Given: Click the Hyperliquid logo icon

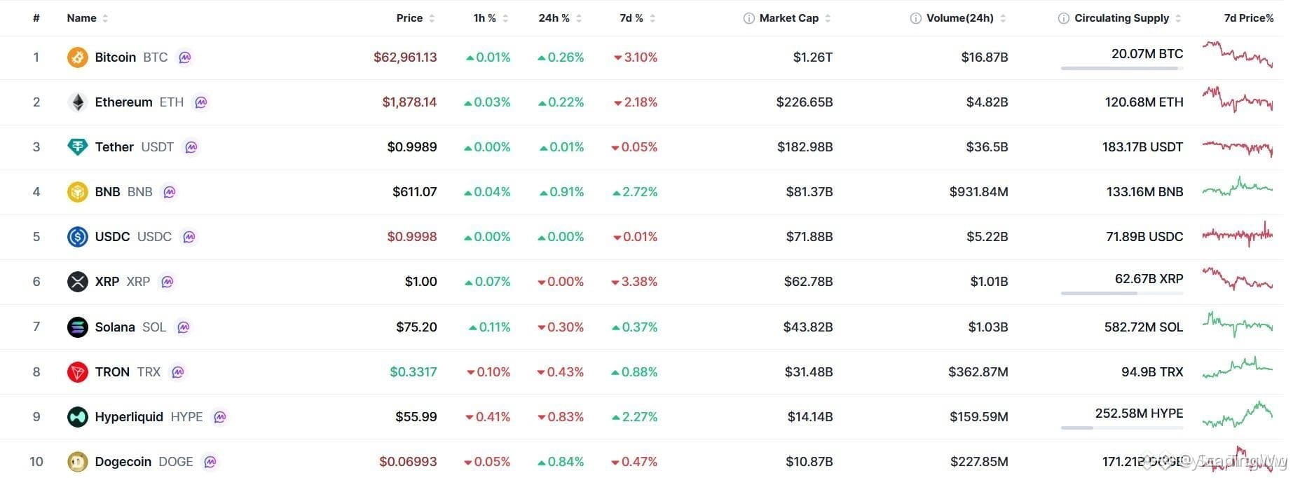Looking at the screenshot, I should 77,417.
